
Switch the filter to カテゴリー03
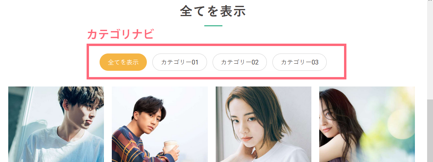pos(300,62)
